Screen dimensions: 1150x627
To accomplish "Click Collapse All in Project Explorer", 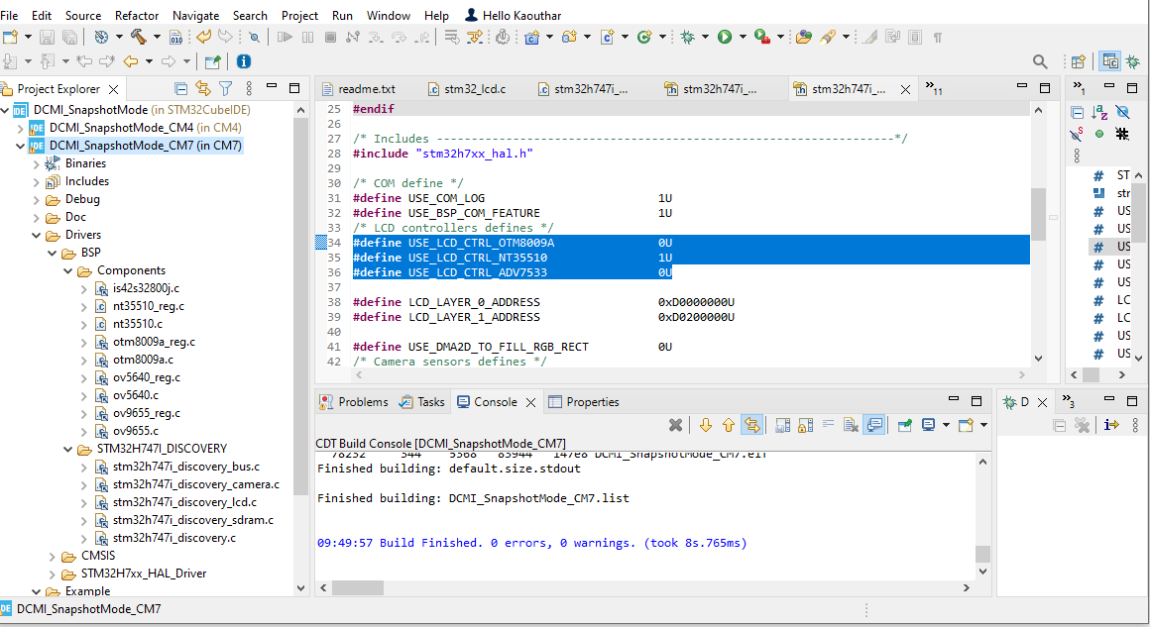I will [x=180, y=88].
